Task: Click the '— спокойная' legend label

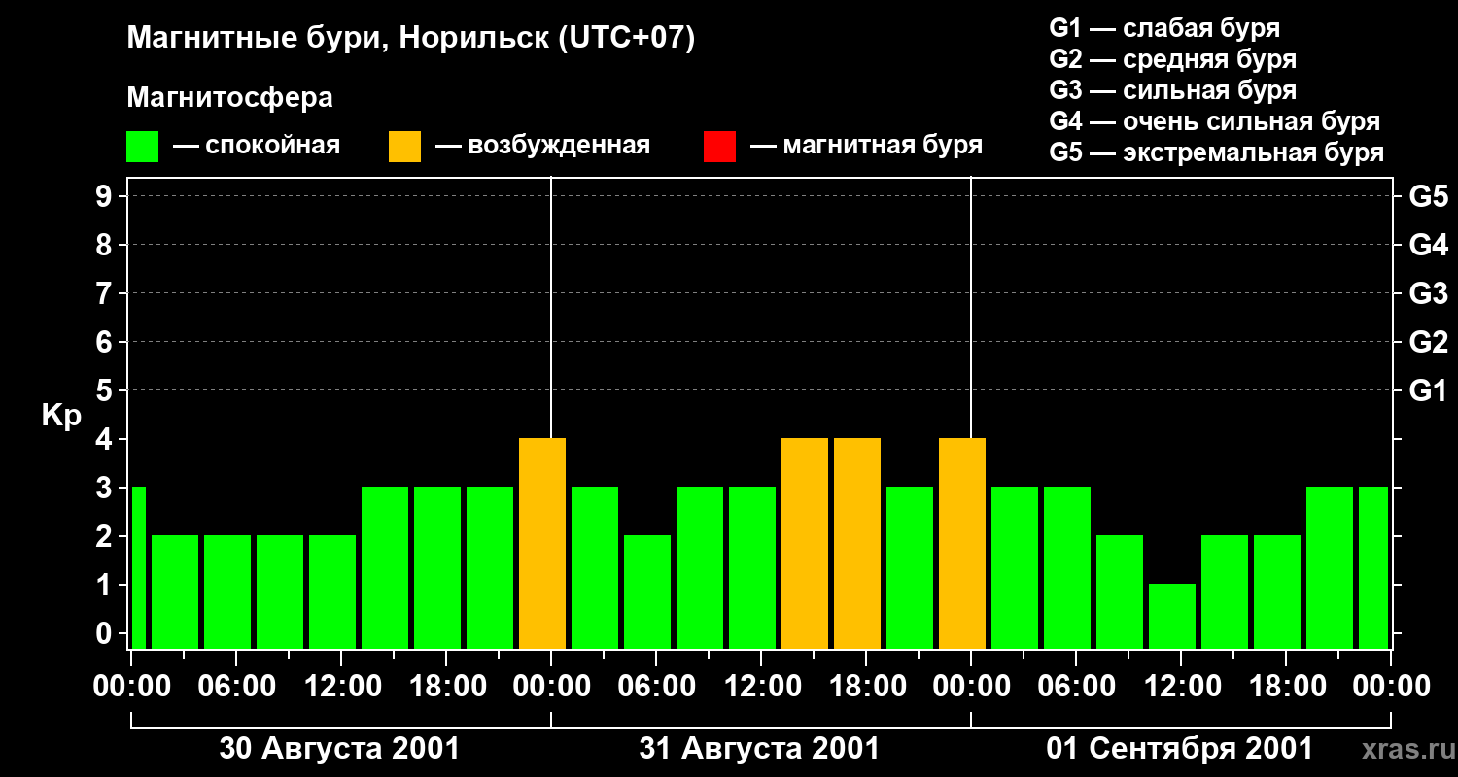Action: click(257, 146)
